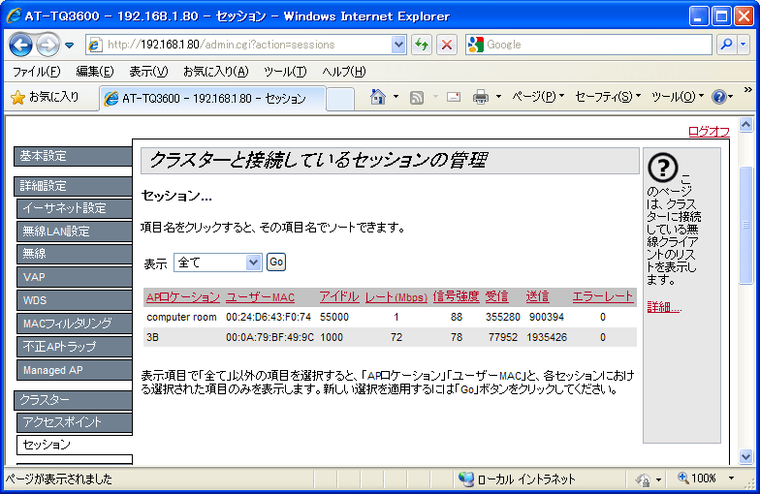Click the 詳細... help link
Image resolution: width=760 pixels, height=494 pixels.
664,307
